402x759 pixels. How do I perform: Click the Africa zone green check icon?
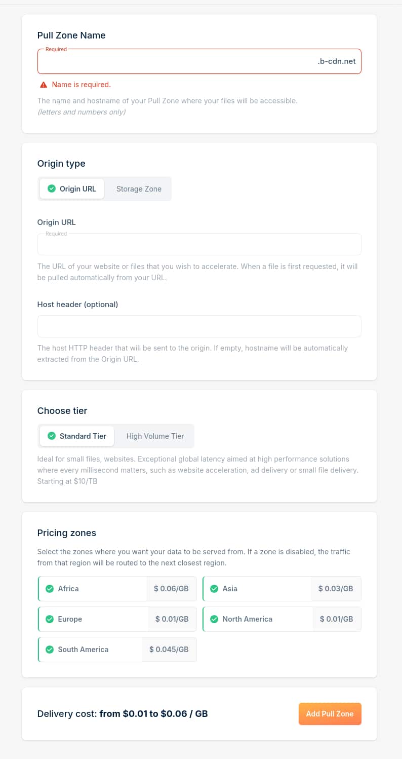(x=50, y=589)
